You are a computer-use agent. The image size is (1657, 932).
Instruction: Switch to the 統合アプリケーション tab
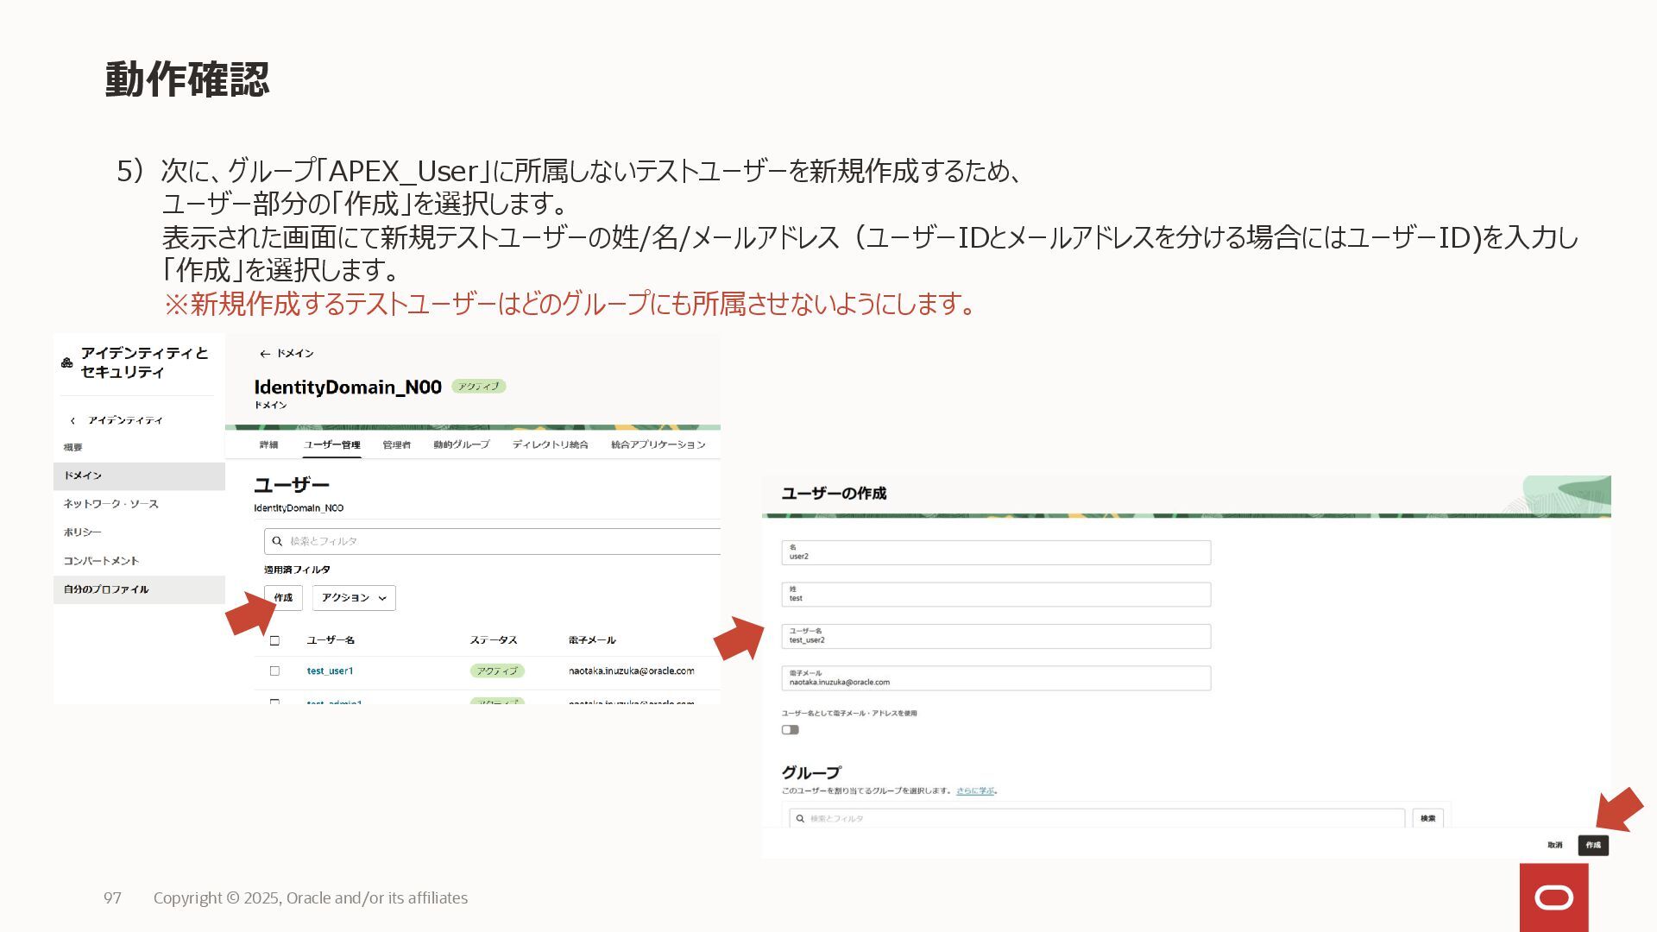pos(658,444)
